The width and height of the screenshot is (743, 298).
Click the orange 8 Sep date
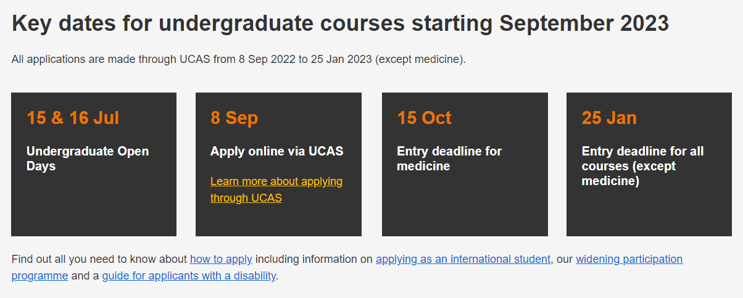pos(234,118)
